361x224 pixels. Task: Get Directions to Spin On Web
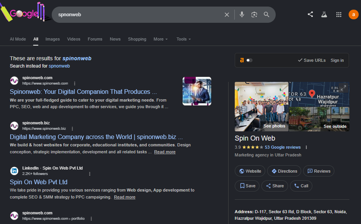(284, 171)
